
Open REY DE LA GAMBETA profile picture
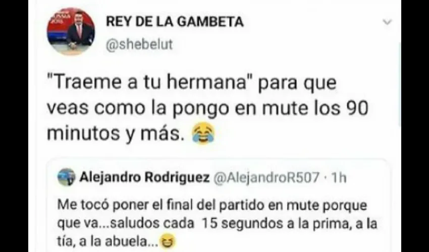71,31
